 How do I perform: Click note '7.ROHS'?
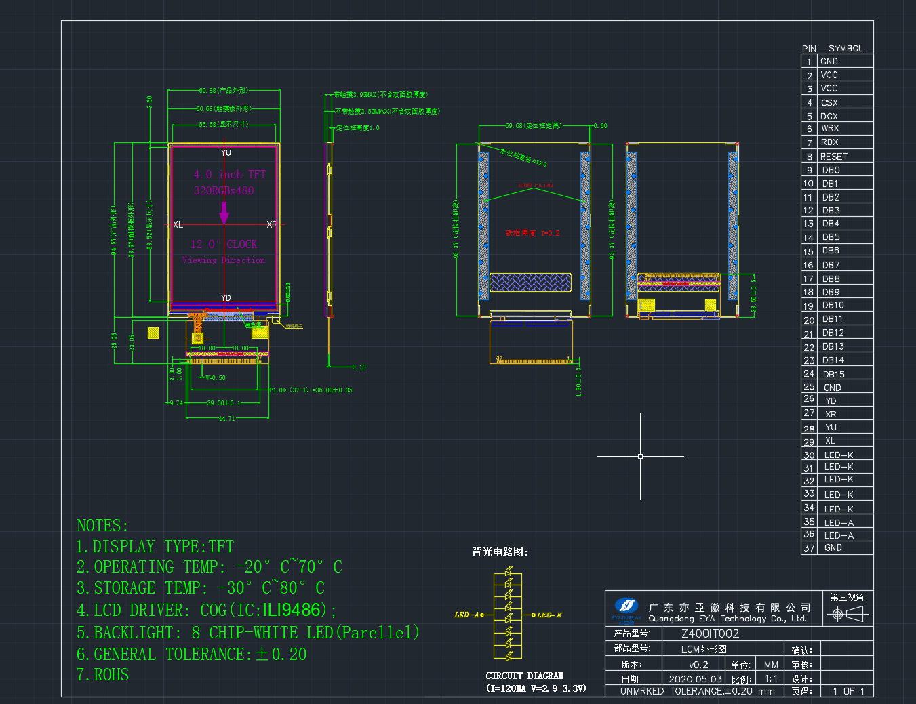click(x=102, y=675)
